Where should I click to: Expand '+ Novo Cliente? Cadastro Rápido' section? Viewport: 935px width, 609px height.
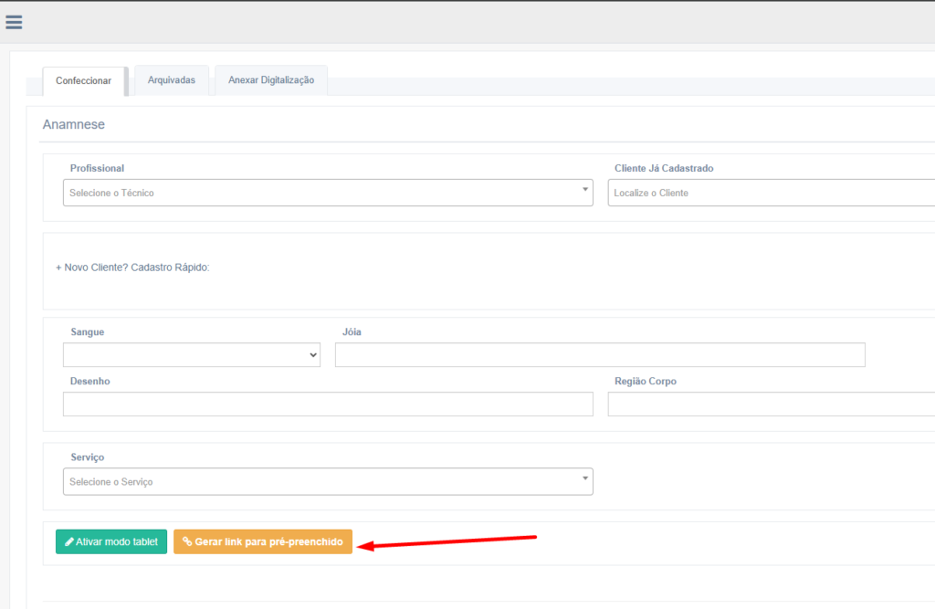coord(132,268)
